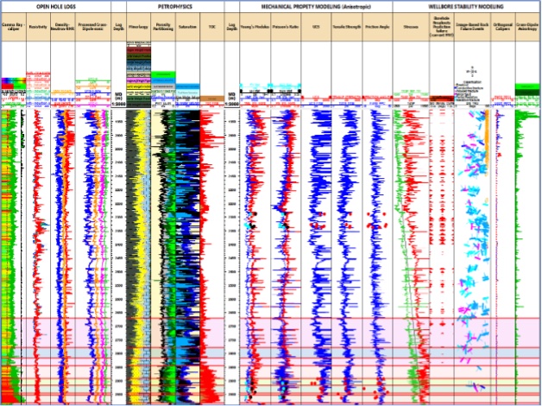The width and height of the screenshot is (542, 406).
Task: Click the Mechanical Property Modeling (Anisotropic) header
Action: point(306,7)
